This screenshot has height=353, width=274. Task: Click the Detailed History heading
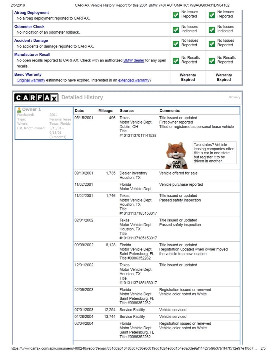pos(82,97)
